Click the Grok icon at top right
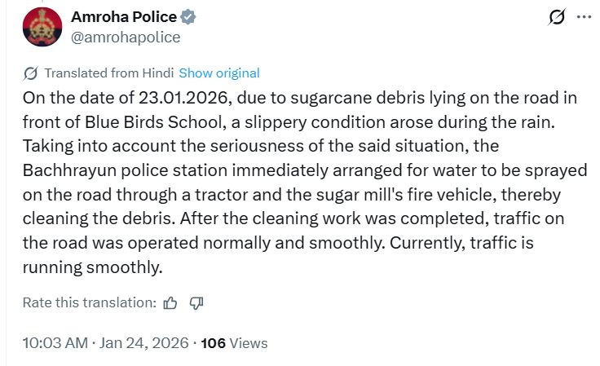This screenshot has width=600, height=366. [x=558, y=17]
